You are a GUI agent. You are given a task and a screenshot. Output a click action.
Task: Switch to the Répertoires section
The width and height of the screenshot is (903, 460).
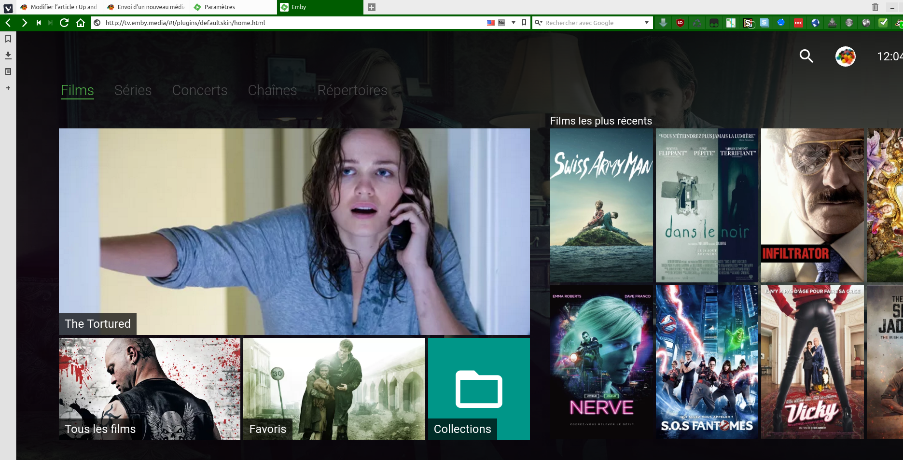tap(352, 90)
